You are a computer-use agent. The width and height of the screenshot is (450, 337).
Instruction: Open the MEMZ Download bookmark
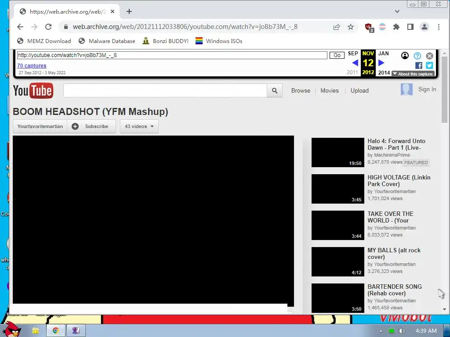pyautogui.click(x=44, y=41)
